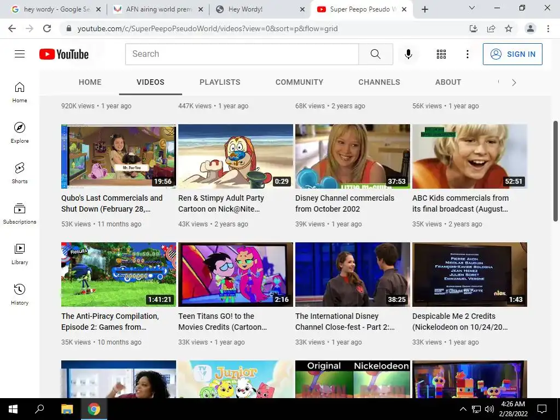This screenshot has height=420, width=560.
Task: Bookmark this page with star icon
Action: click(509, 28)
